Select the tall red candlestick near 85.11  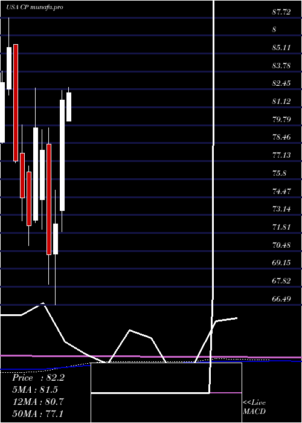(x=16, y=103)
